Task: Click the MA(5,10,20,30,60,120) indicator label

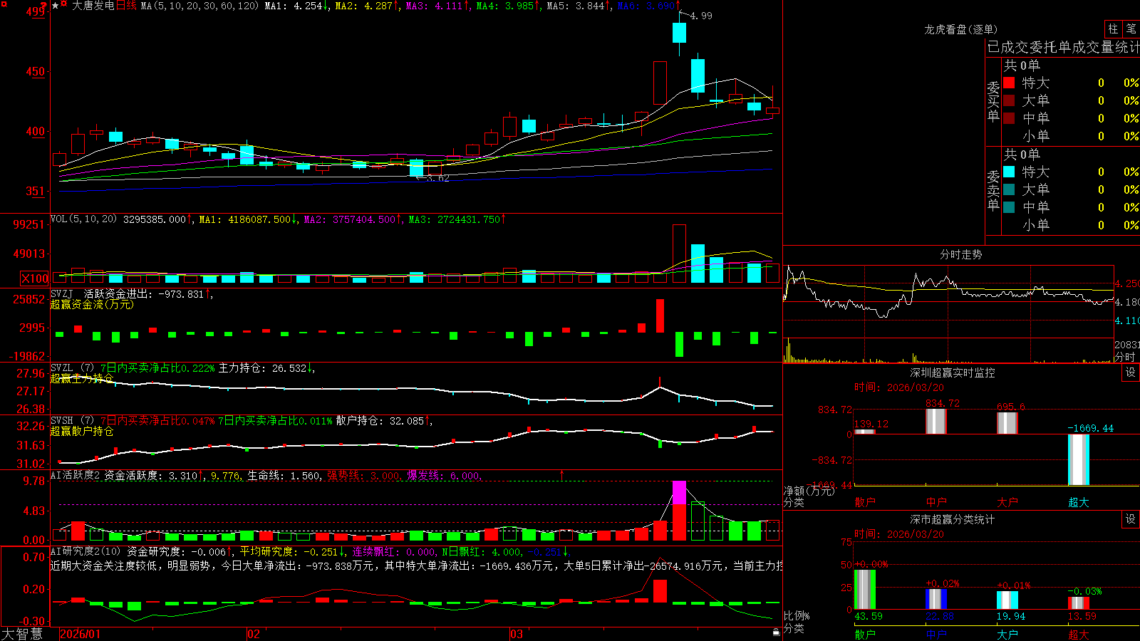Action: [x=199, y=6]
